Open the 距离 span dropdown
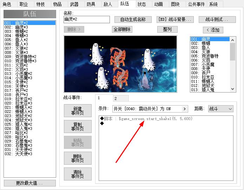Image resolution: width=244 pixels, height=190 pixels. coord(221,109)
